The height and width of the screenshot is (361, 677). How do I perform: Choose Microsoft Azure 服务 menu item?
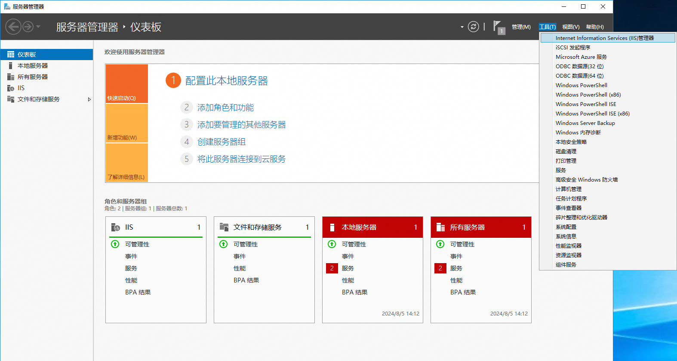tap(608, 57)
